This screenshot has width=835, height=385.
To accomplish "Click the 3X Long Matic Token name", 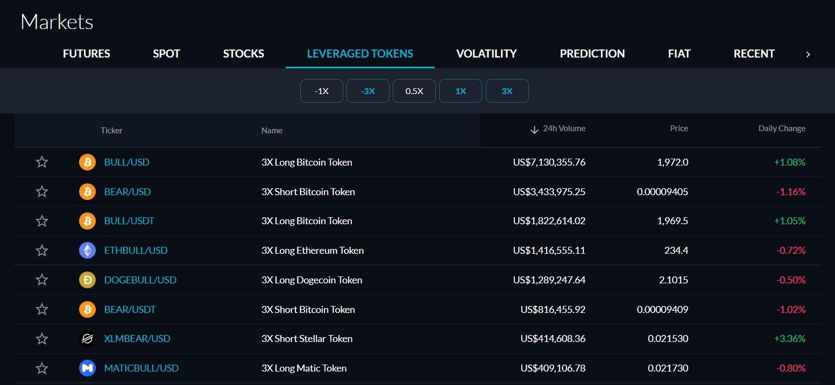I will tap(304, 368).
